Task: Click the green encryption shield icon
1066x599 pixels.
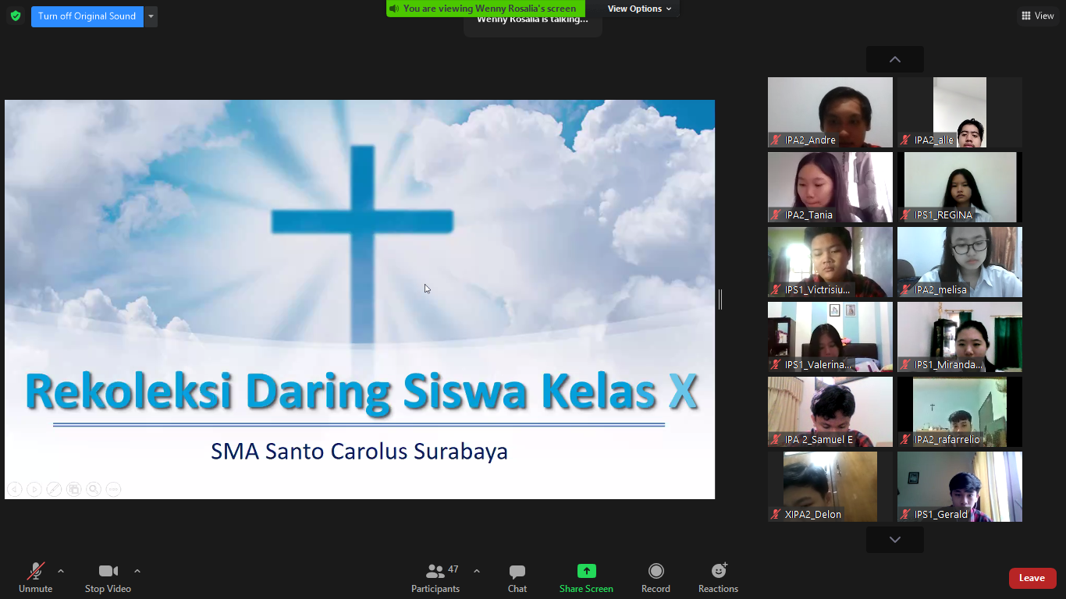Action: coord(16,16)
